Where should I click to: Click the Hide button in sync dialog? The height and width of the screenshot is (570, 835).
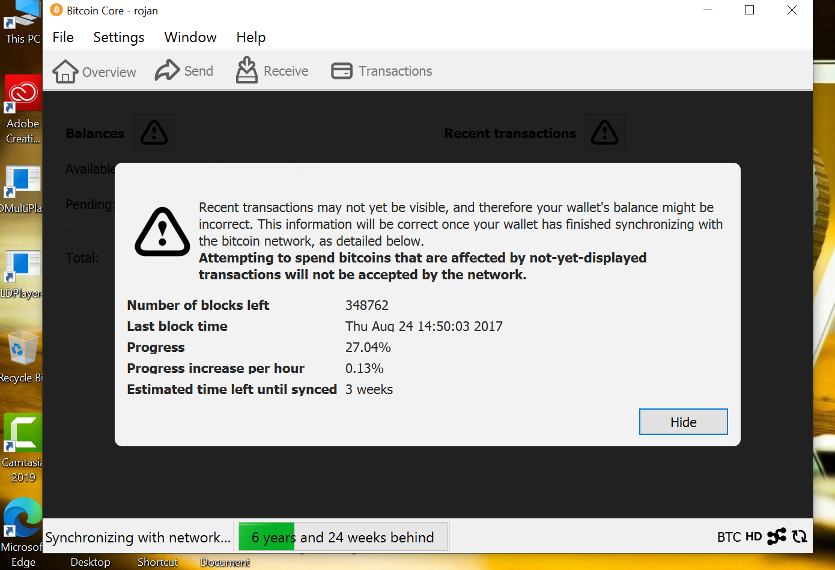[684, 422]
